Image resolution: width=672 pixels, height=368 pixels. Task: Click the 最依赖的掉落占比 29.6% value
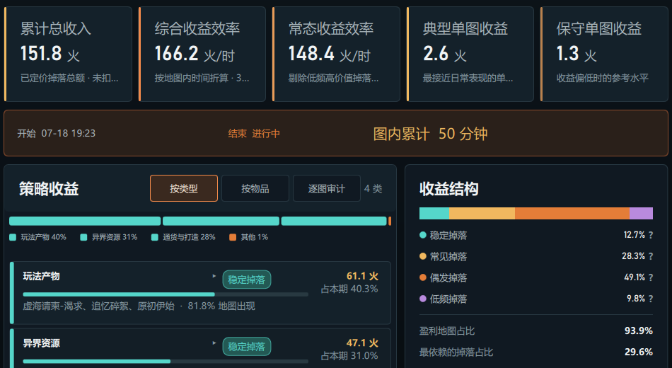pyautogui.click(x=639, y=352)
